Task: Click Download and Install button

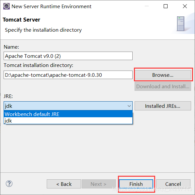Action: point(163,86)
